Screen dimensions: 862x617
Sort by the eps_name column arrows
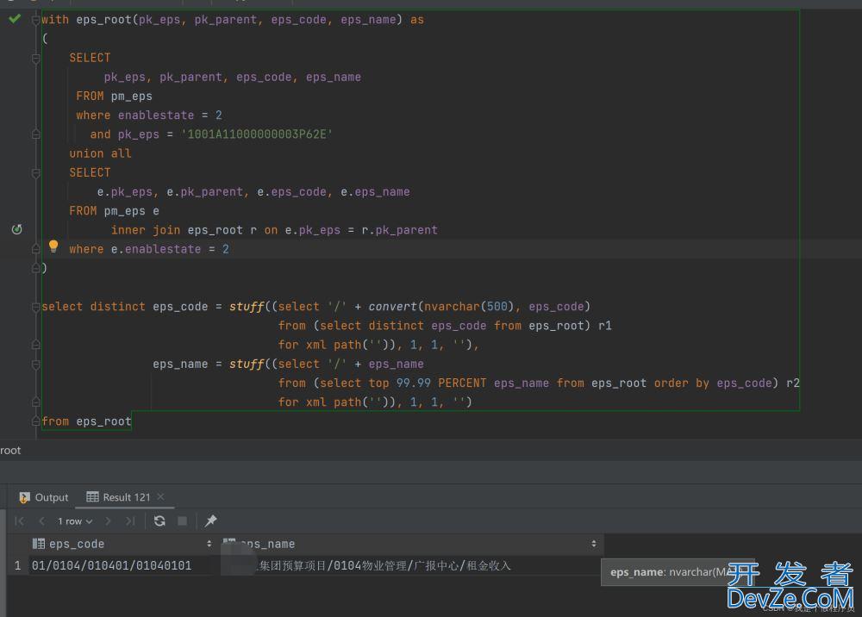pyautogui.click(x=594, y=544)
